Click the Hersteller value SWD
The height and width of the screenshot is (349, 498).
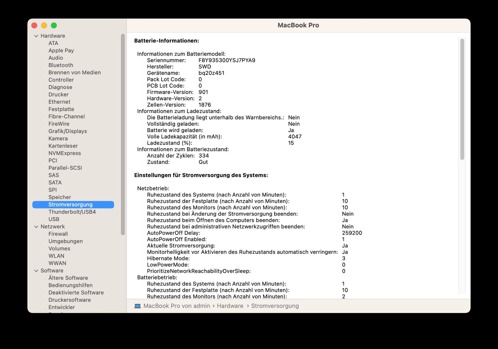pyautogui.click(x=205, y=67)
